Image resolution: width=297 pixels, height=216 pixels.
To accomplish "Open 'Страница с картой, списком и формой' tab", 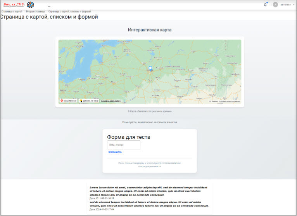I will tap(69, 12).
